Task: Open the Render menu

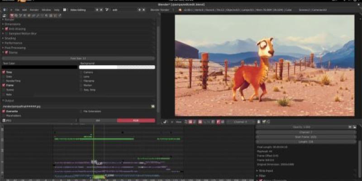Action: coord(34,10)
